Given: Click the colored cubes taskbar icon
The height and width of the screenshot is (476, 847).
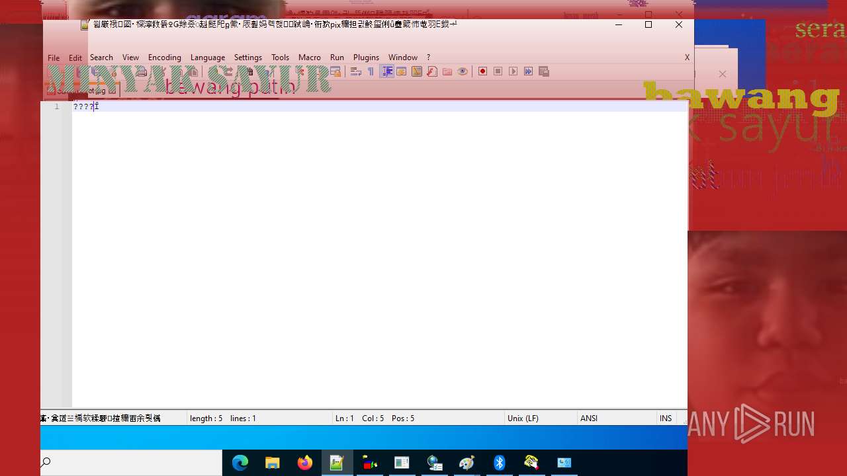Looking at the screenshot, I should [x=369, y=463].
